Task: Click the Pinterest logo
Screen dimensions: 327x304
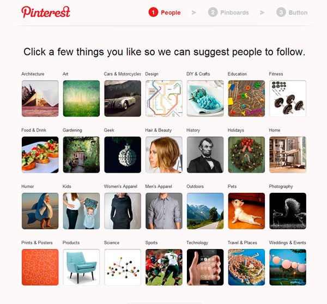Action: [46, 12]
